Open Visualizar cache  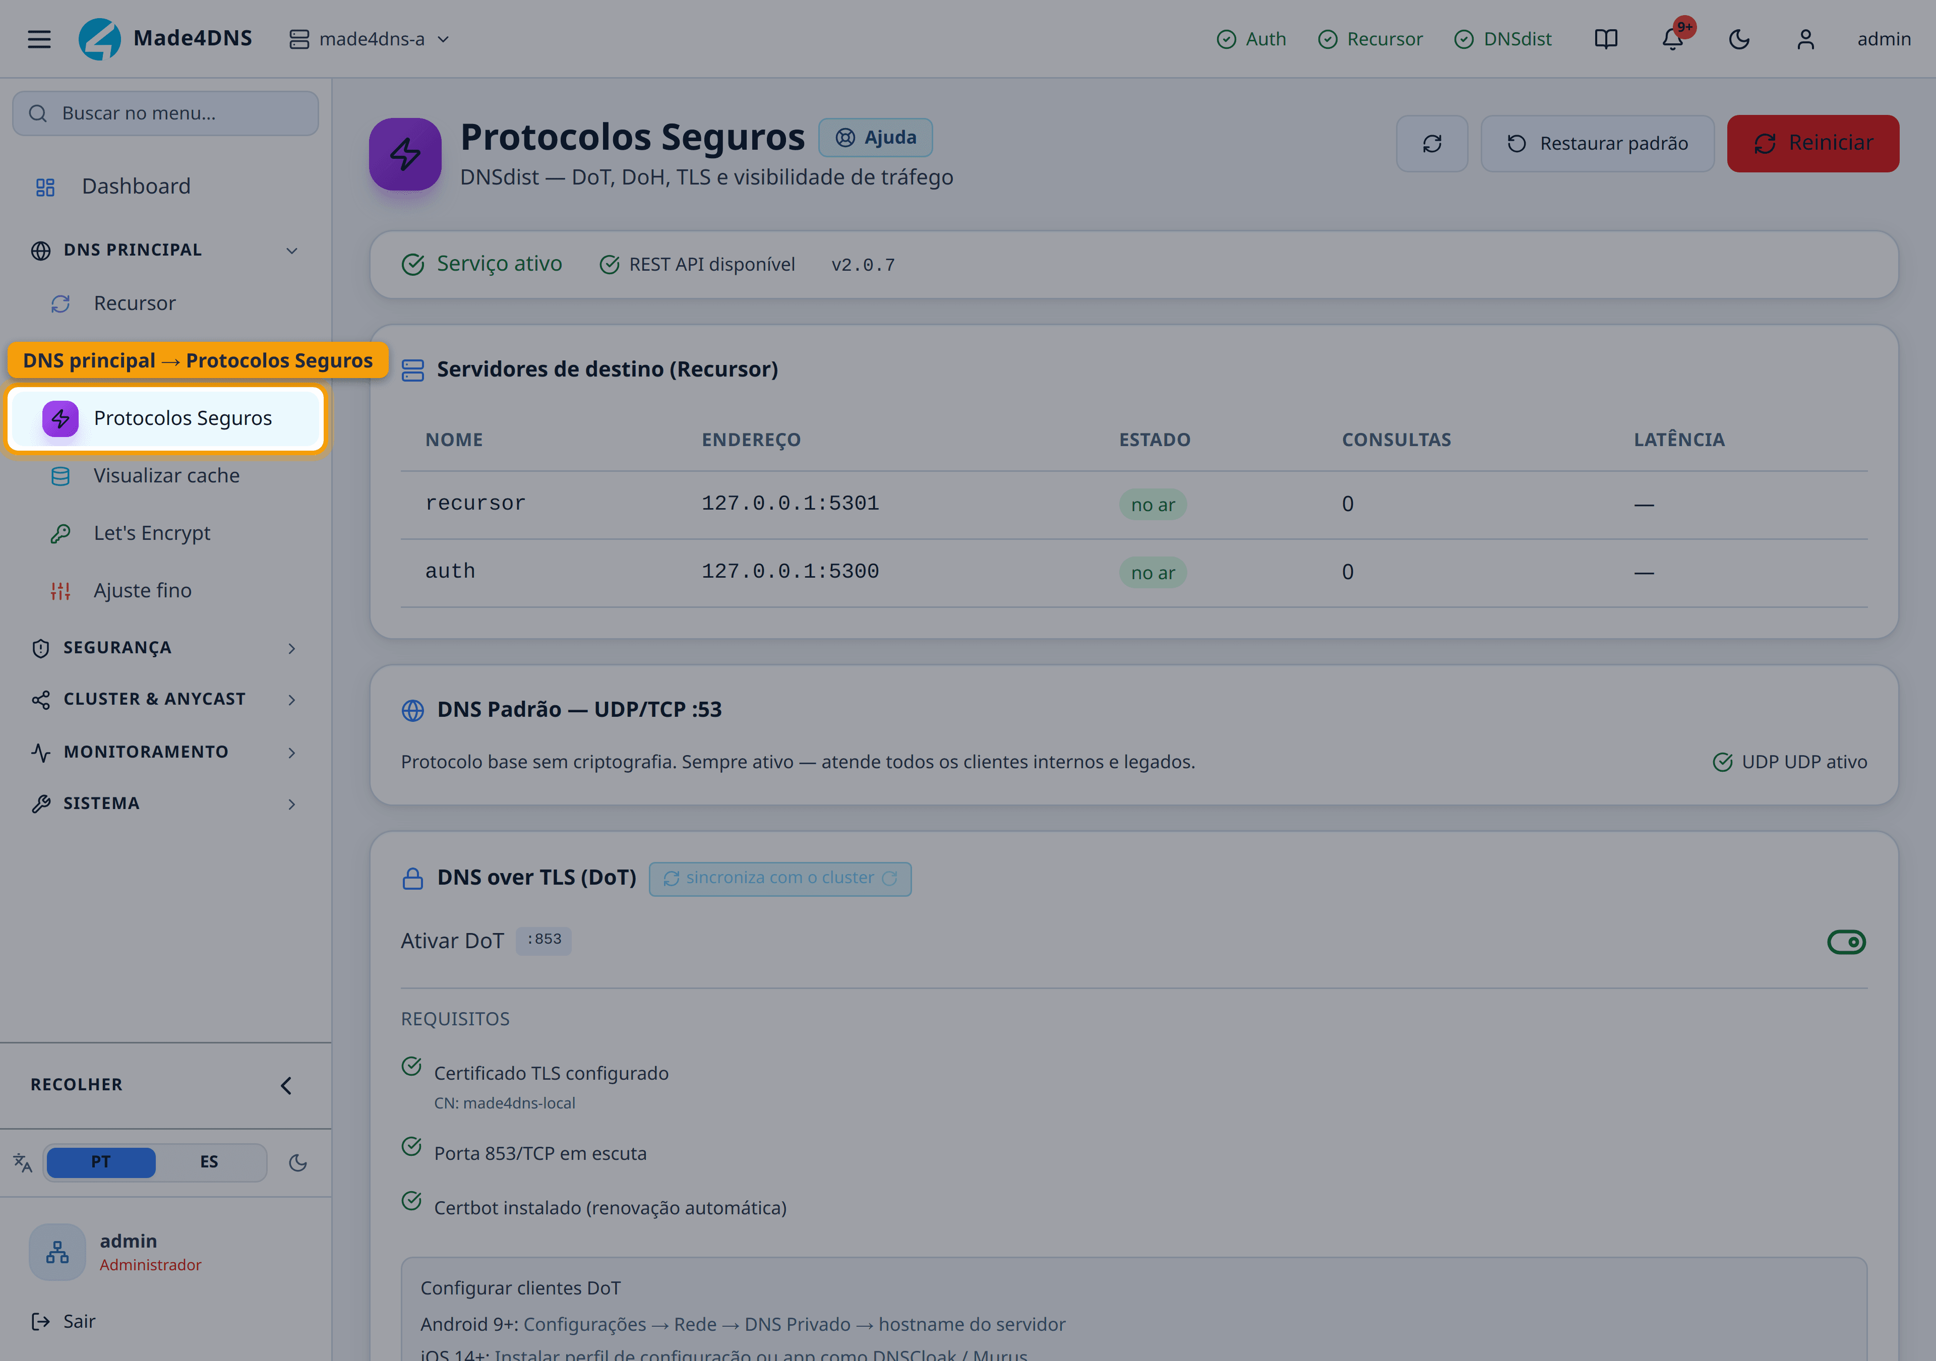[165, 475]
